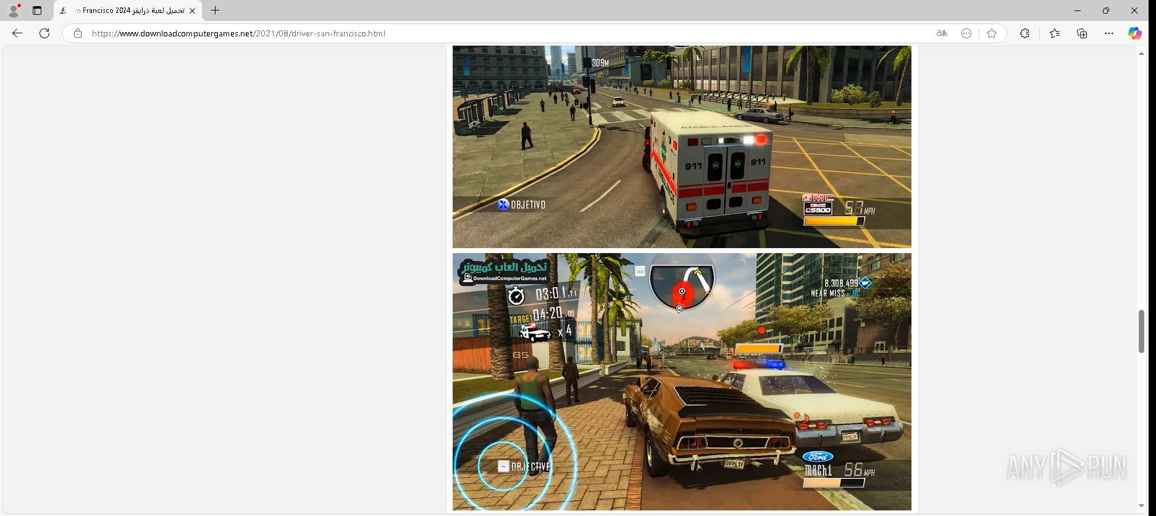
Task: Click the scrollbar down arrow
Action: click(x=1141, y=506)
